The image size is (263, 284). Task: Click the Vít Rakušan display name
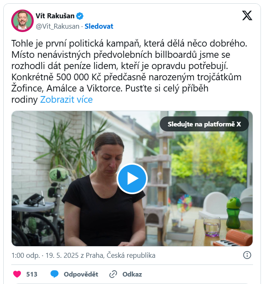click(55, 16)
